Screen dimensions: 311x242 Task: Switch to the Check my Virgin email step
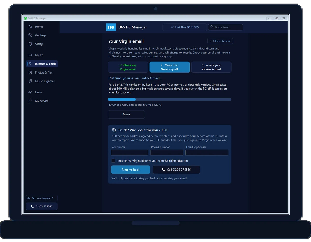coord(128,67)
